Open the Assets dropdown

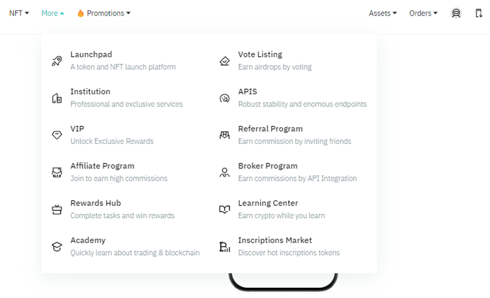click(383, 13)
